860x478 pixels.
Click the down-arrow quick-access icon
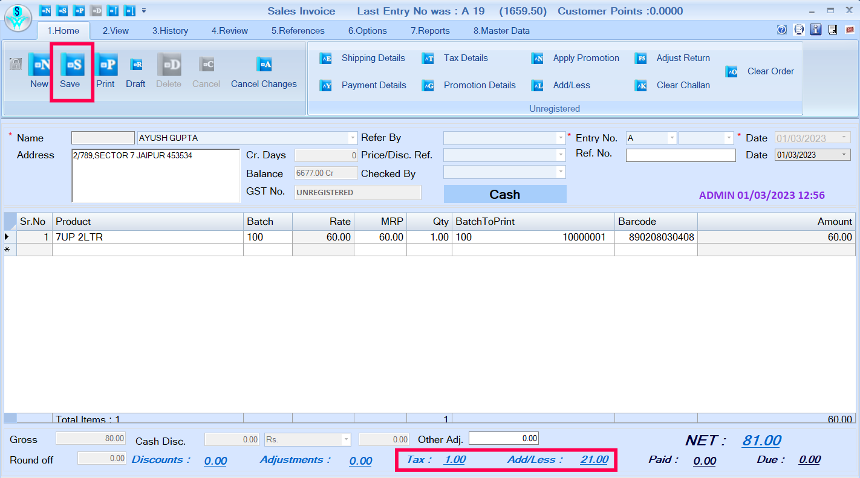[x=129, y=10]
